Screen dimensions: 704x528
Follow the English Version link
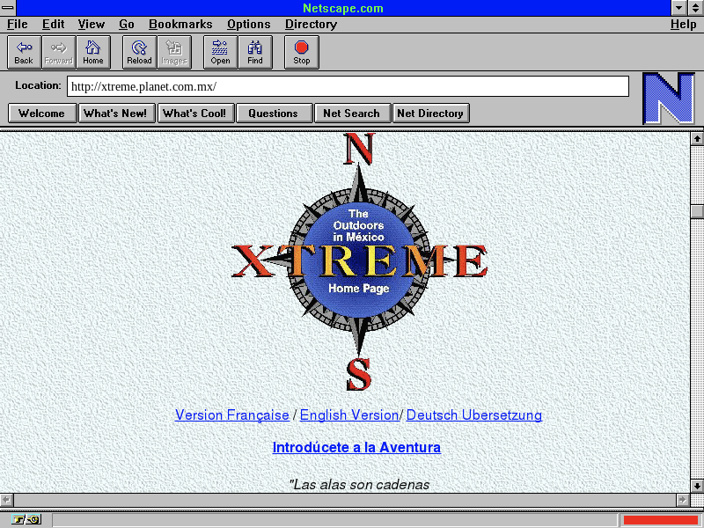[x=349, y=415]
